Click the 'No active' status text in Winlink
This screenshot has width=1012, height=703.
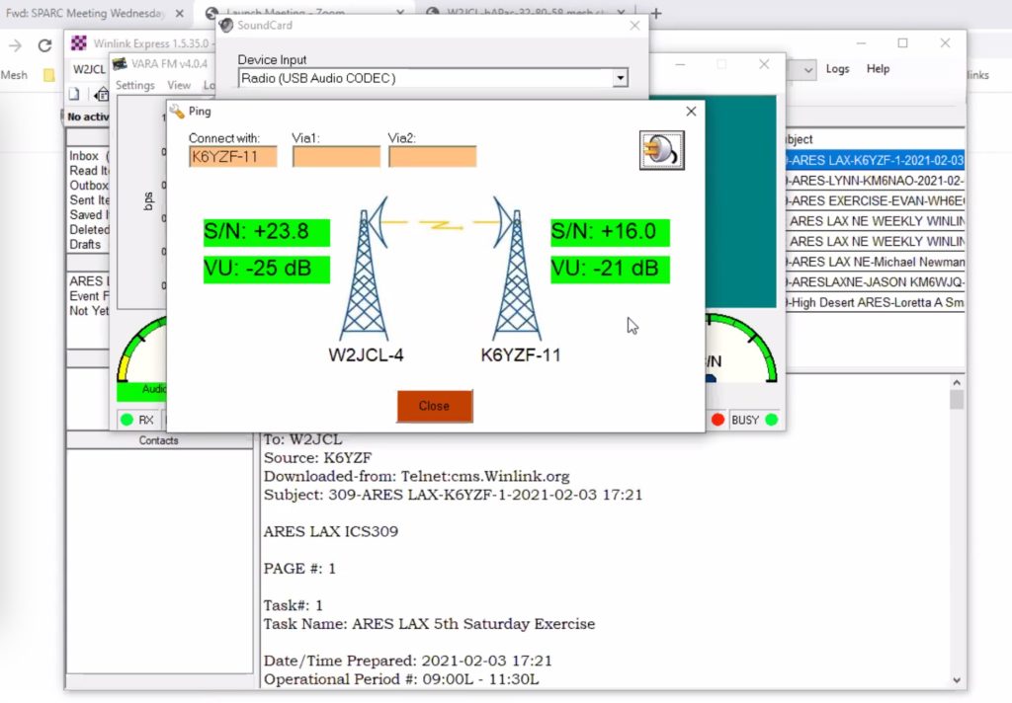88,117
